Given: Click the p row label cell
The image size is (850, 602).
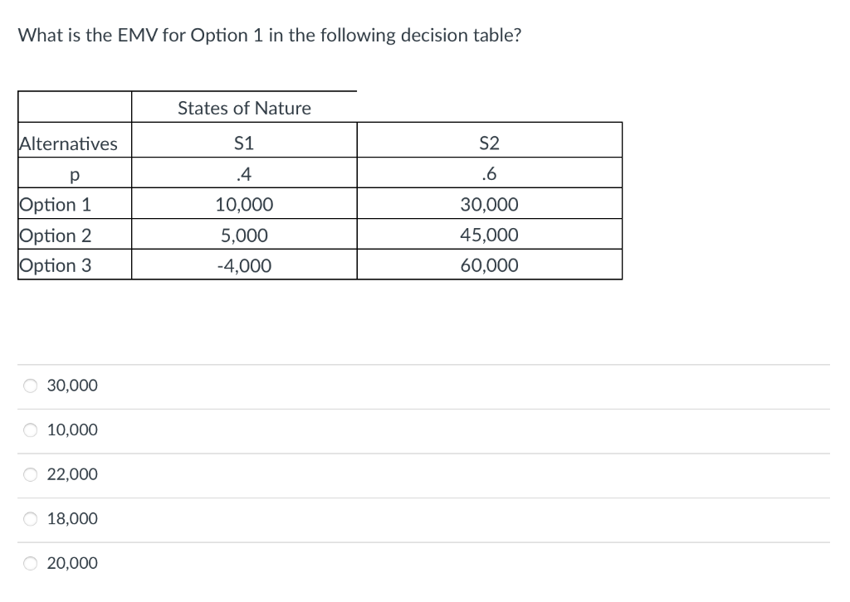Looking at the screenshot, I should pos(74,173).
